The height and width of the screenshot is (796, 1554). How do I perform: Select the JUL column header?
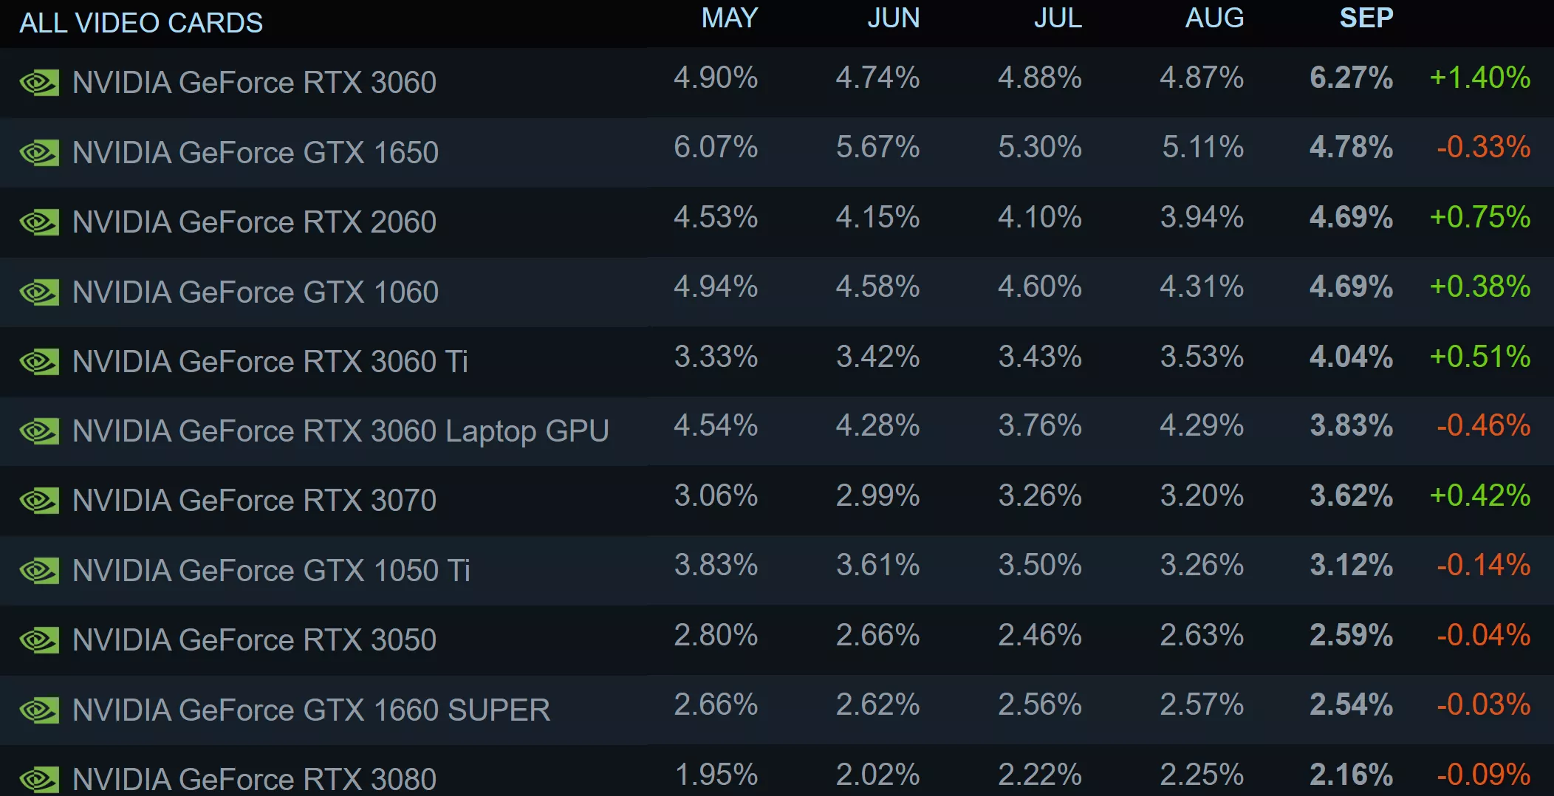point(1058,18)
